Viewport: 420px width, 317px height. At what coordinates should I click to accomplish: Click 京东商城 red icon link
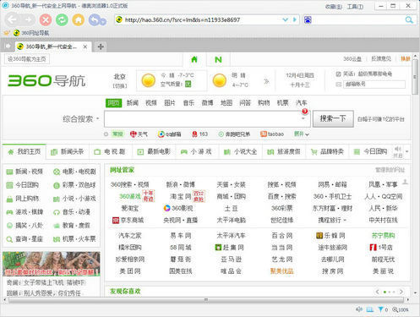click(128, 220)
